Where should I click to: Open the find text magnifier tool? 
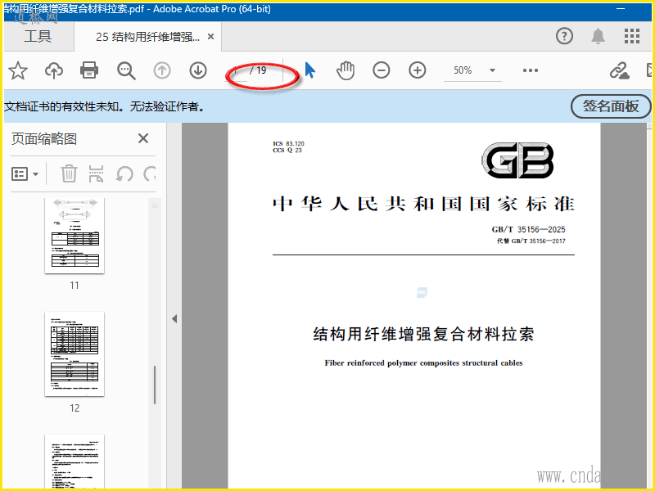tap(126, 70)
